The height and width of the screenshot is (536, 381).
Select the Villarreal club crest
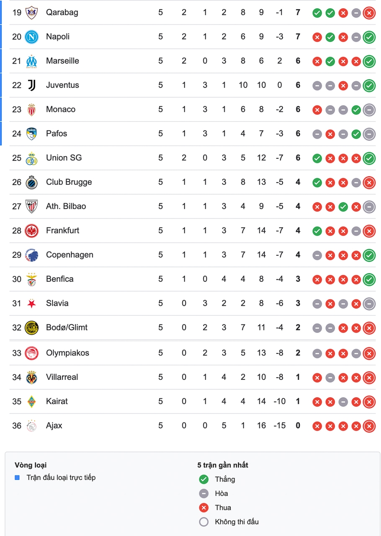click(31, 377)
